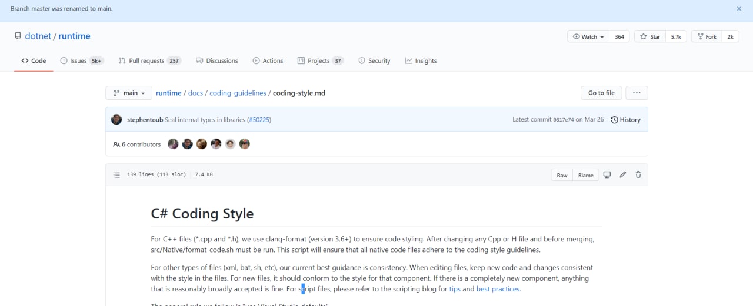View file History

point(625,120)
